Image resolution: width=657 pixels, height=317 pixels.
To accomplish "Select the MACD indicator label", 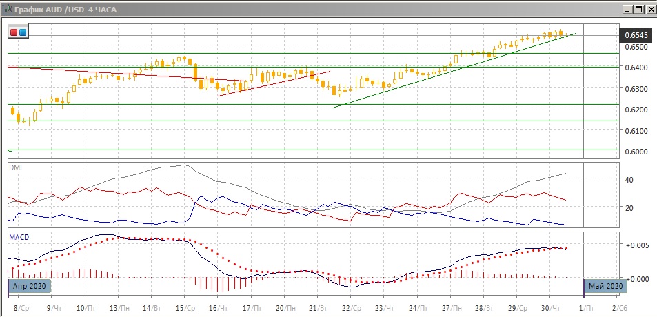I will tap(19, 237).
